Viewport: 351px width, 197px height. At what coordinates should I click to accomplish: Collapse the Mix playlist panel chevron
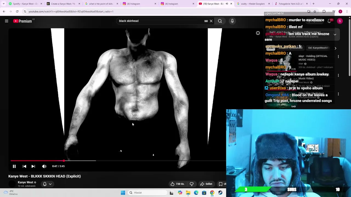pyautogui.click(x=335, y=34)
